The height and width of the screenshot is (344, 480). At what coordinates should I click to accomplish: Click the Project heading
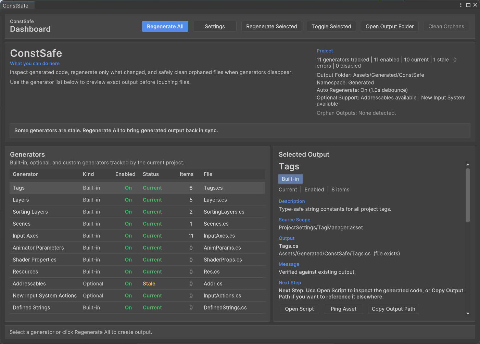pyautogui.click(x=325, y=51)
